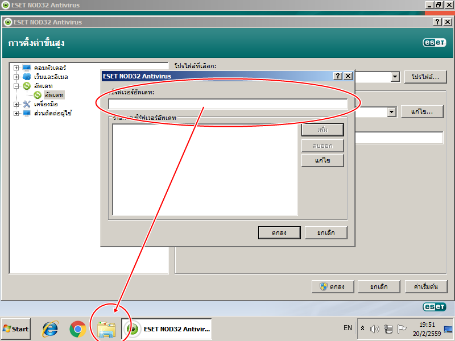Click the tools wrench icon in tree
Screen dimensions: 455x341
[x=27, y=104]
